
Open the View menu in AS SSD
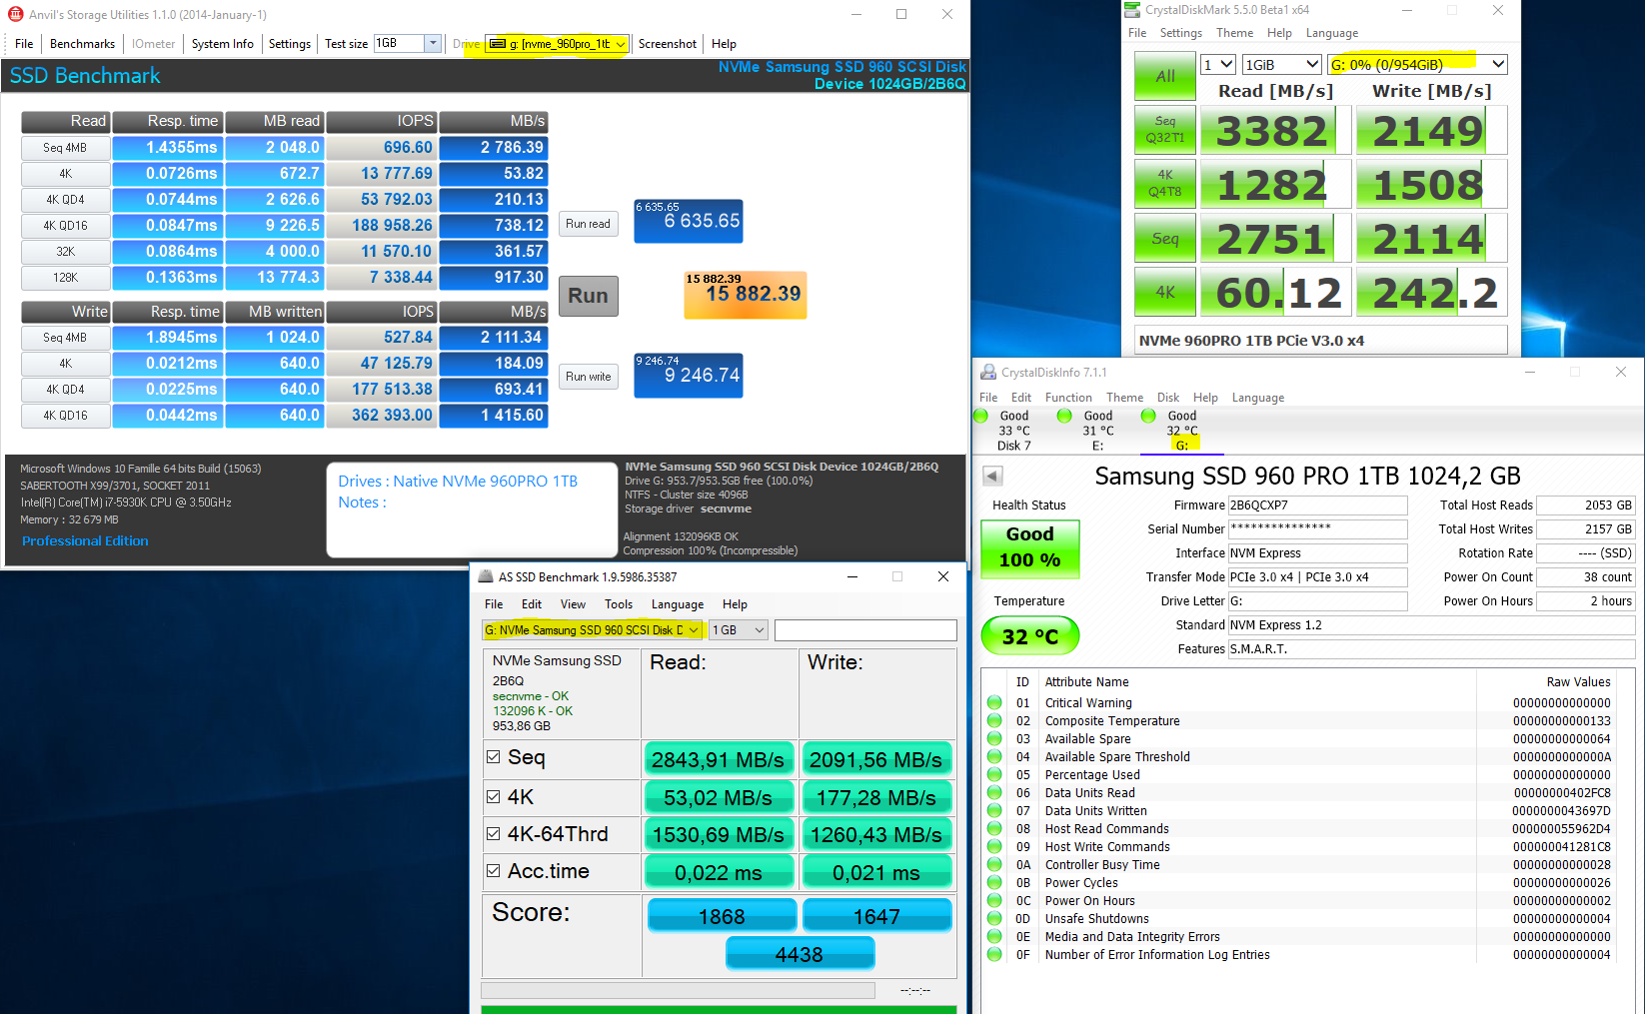tap(573, 604)
